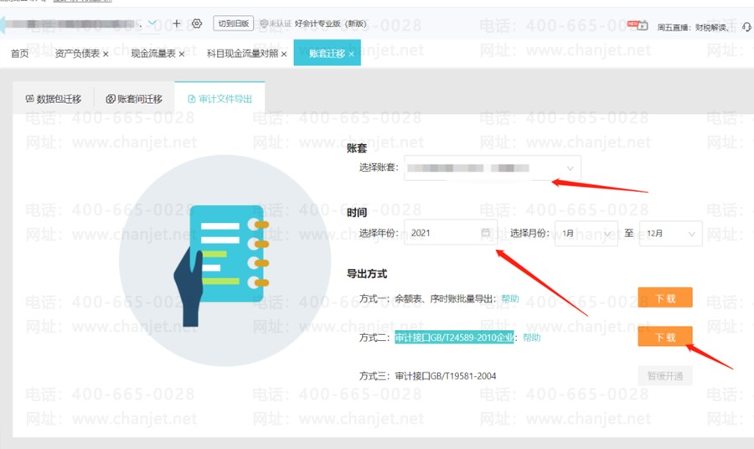Image resolution: width=754 pixels, height=449 pixels.
Task: Open customer service headset icon
Action: [746, 27]
